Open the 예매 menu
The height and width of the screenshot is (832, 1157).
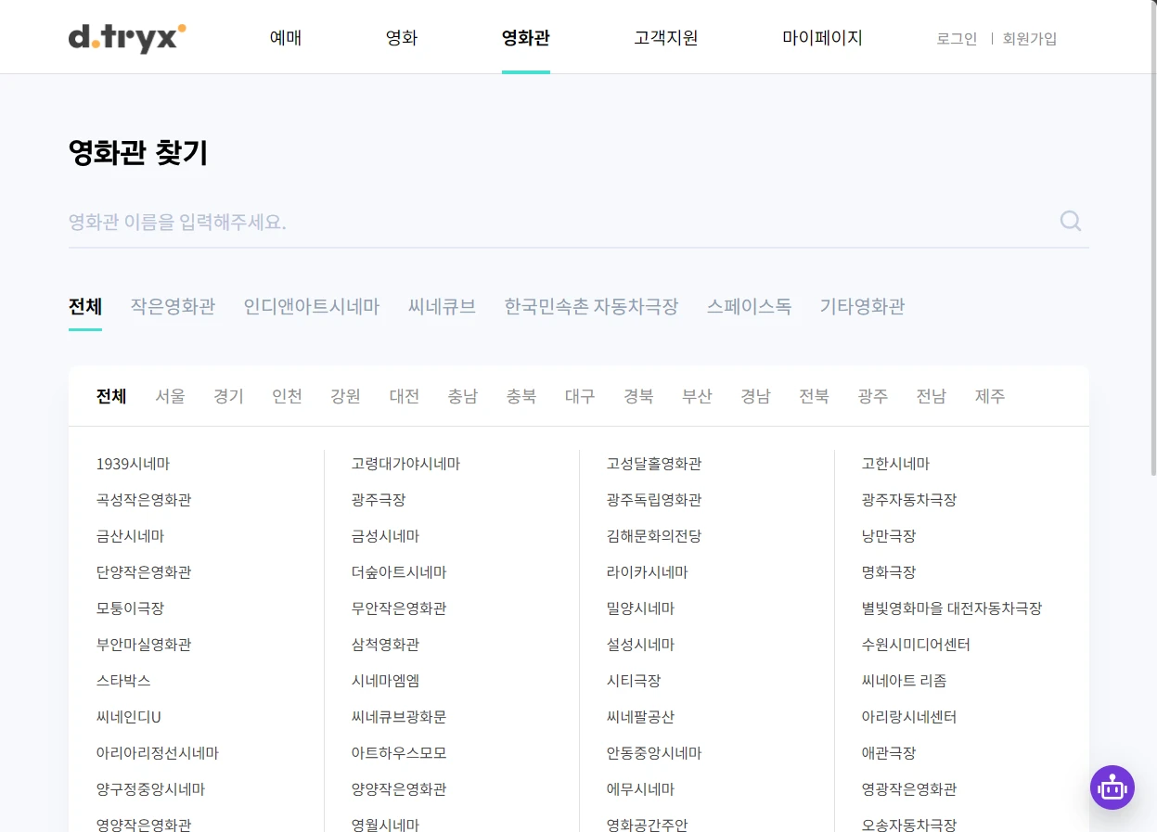[x=286, y=38]
